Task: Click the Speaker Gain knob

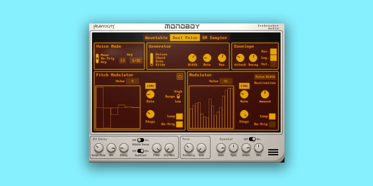Action: coord(221,148)
